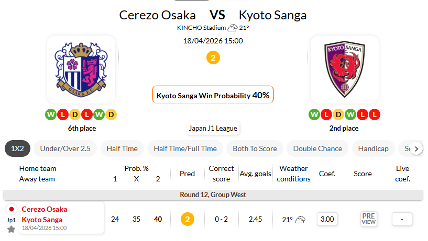Click the orange prediction badge in table row
This screenshot has width=428, height=241.
coord(188,219)
